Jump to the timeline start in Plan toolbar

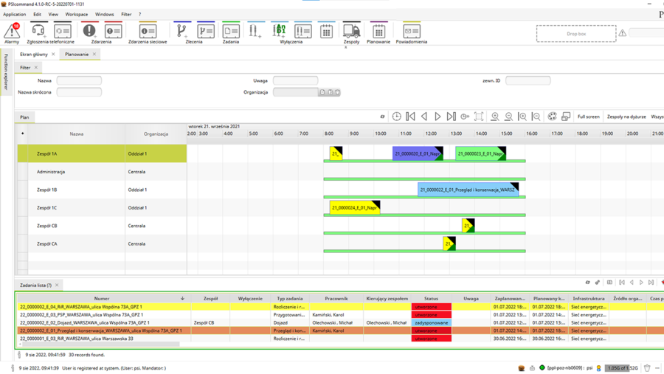click(x=410, y=117)
